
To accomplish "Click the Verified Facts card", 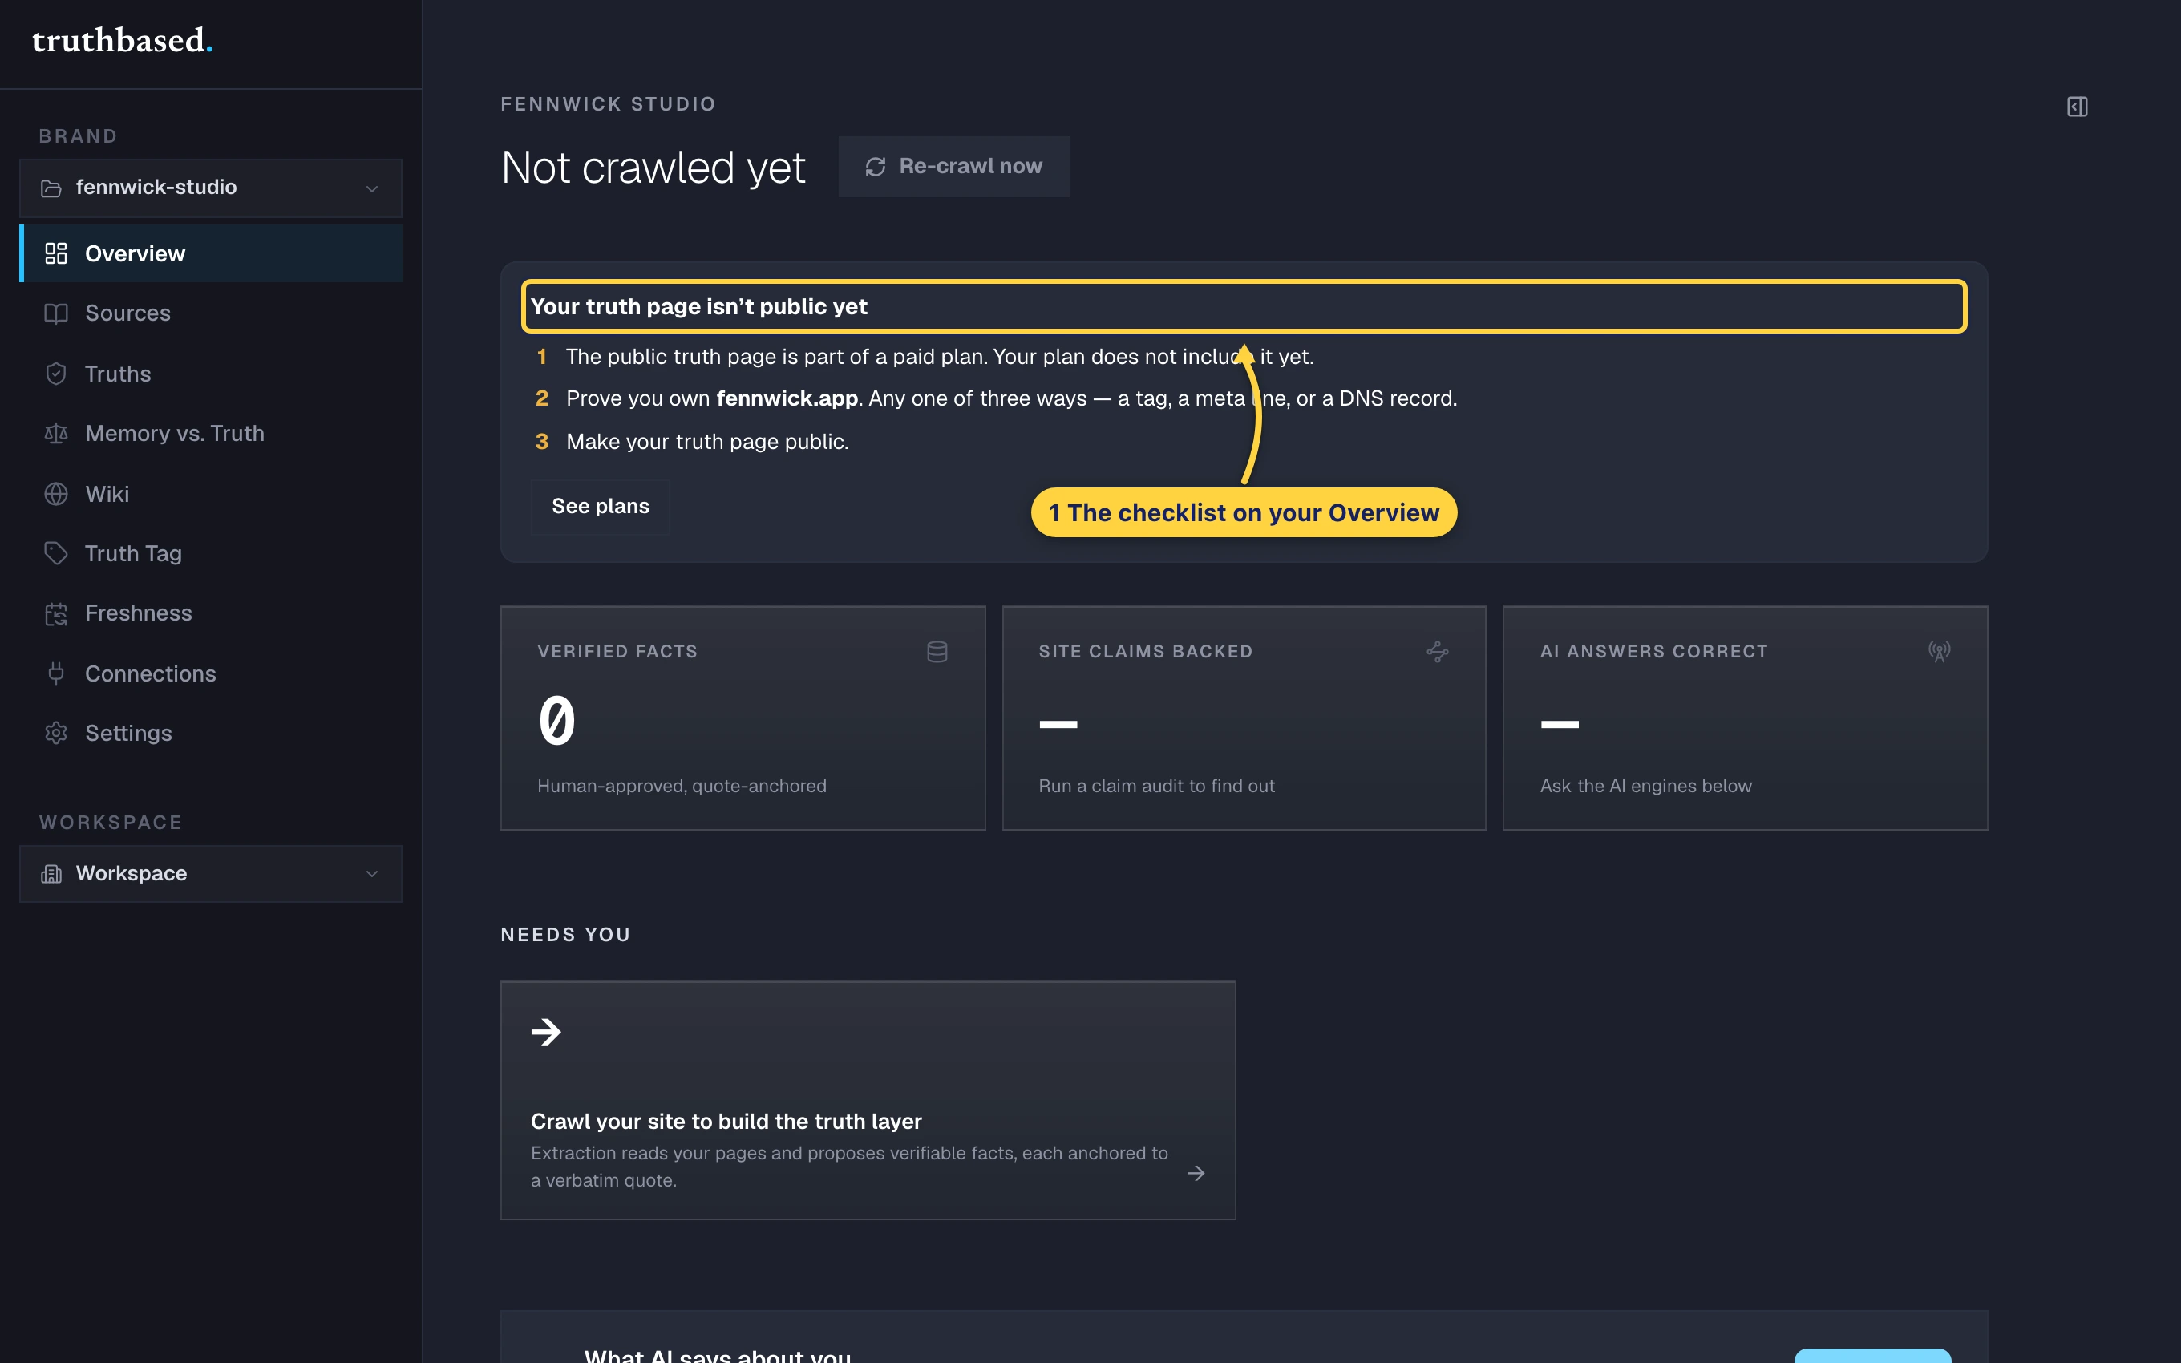I will [743, 718].
